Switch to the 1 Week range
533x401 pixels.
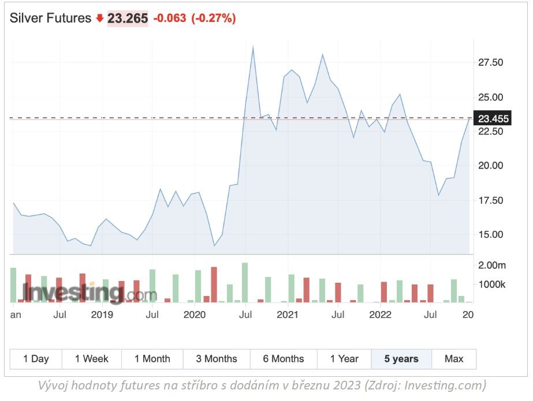pyautogui.click(x=91, y=359)
